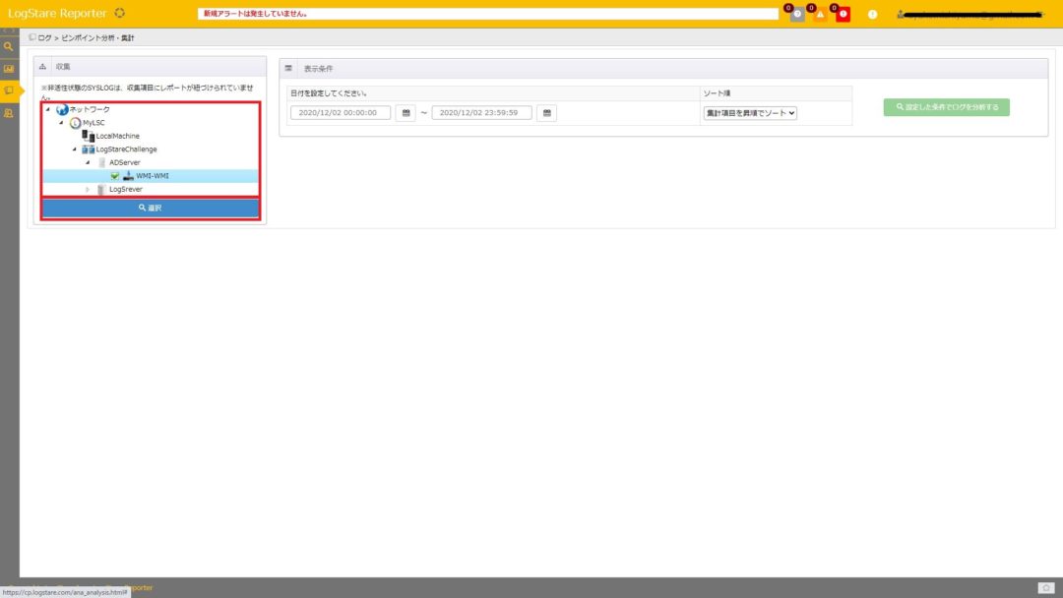The image size is (1063, 598).
Task: Open the user management sidebar icon
Action: coord(9,113)
